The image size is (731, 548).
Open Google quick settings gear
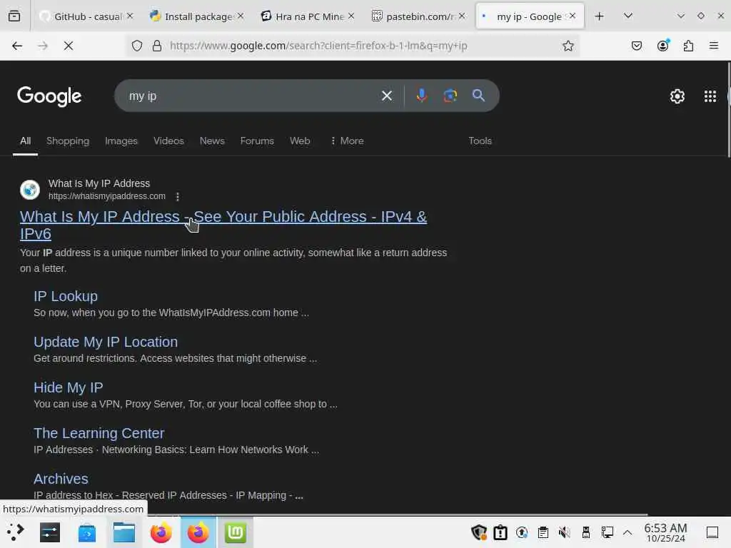pyautogui.click(x=677, y=96)
